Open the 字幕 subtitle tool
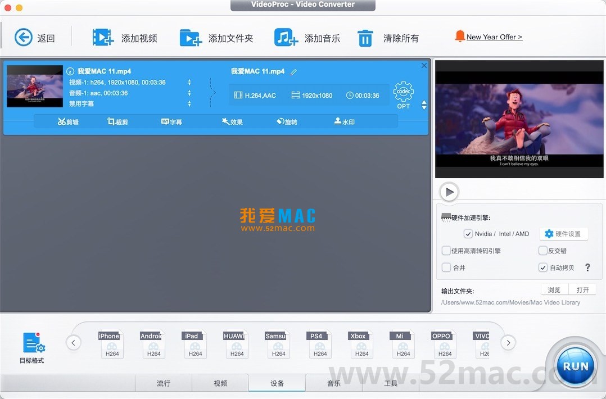 click(171, 122)
